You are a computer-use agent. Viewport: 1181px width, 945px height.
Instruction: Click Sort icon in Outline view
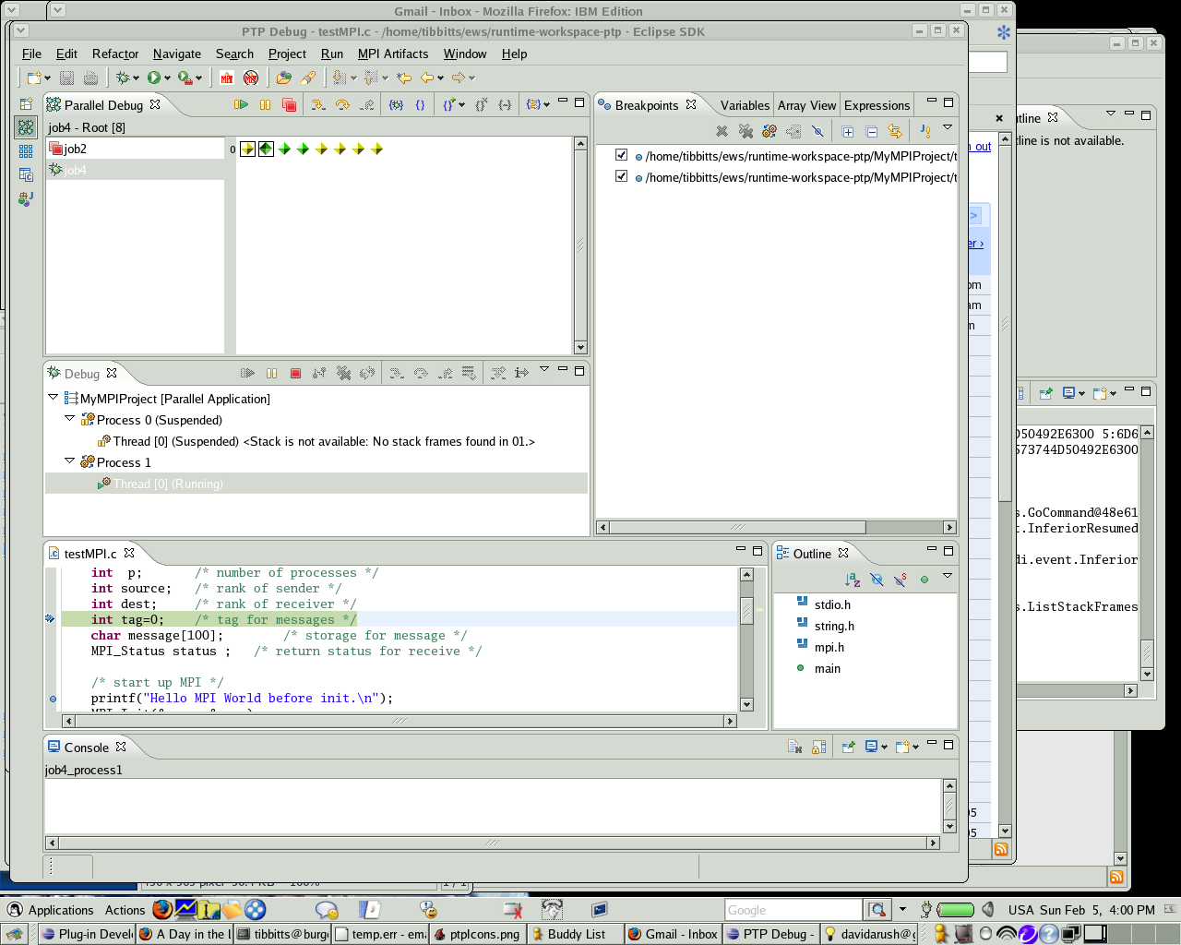pyautogui.click(x=853, y=580)
